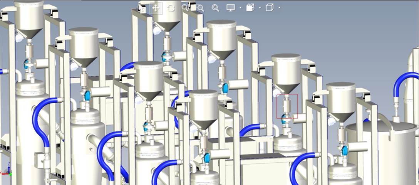Click cone of the red-boxed hopper
Image resolution: width=419 pixels, height=185 pixels.
(x=286, y=88)
